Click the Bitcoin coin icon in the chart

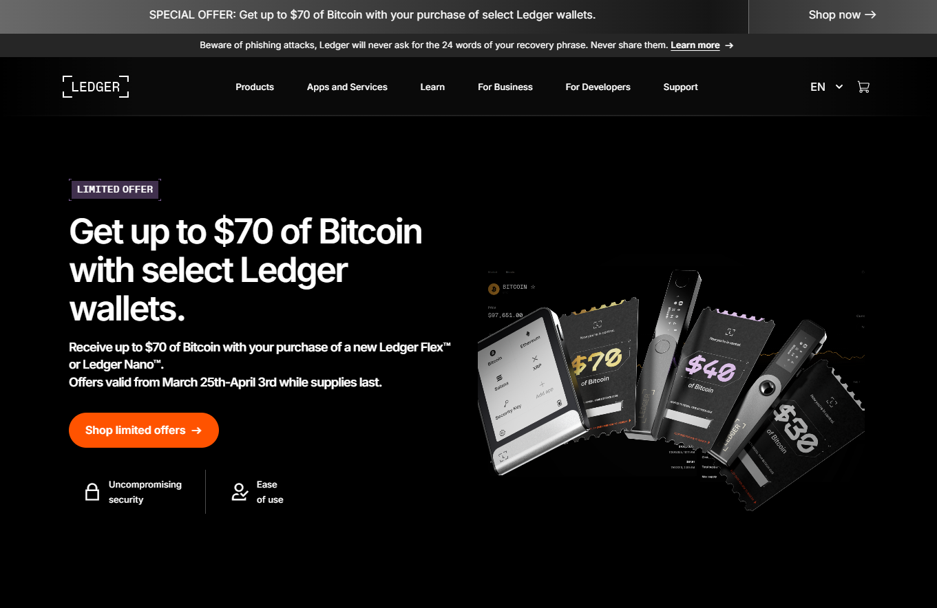(493, 288)
